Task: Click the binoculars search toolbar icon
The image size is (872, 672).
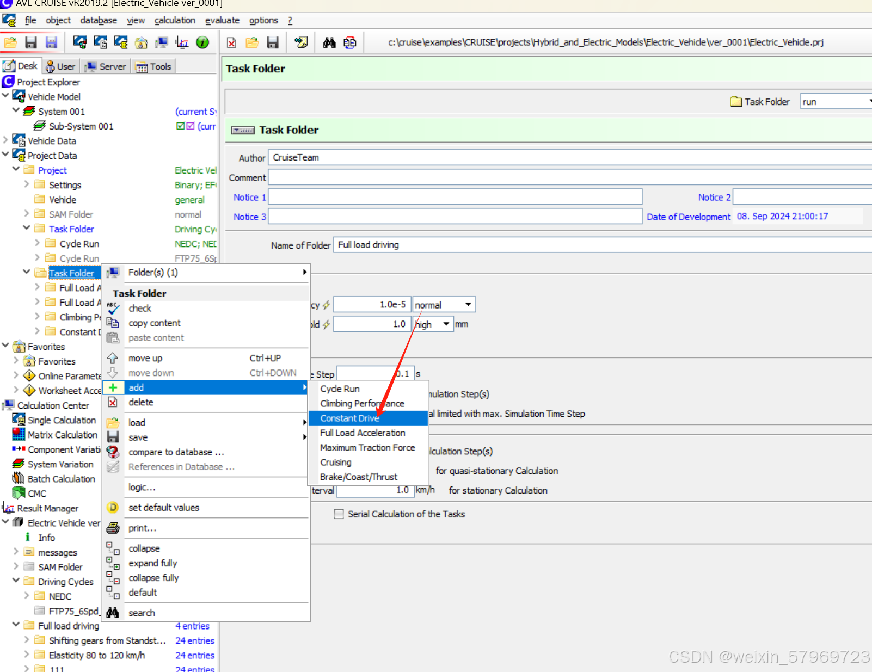Action: (x=329, y=42)
